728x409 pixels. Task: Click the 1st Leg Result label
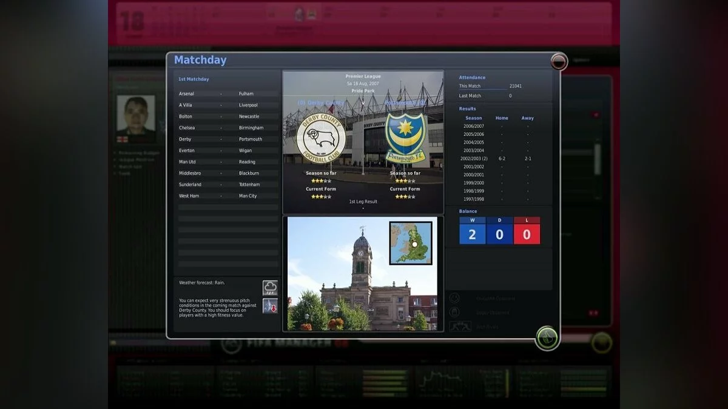(363, 202)
